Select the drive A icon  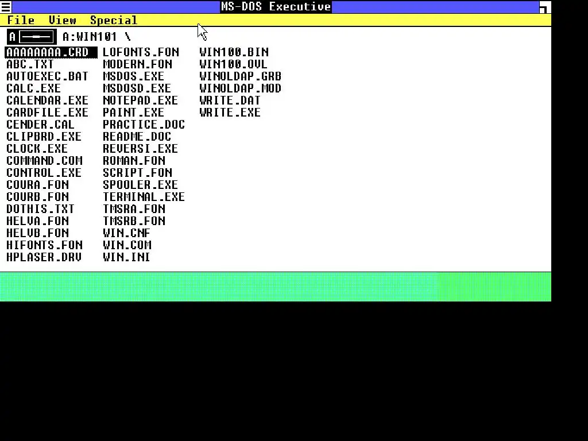pos(32,37)
